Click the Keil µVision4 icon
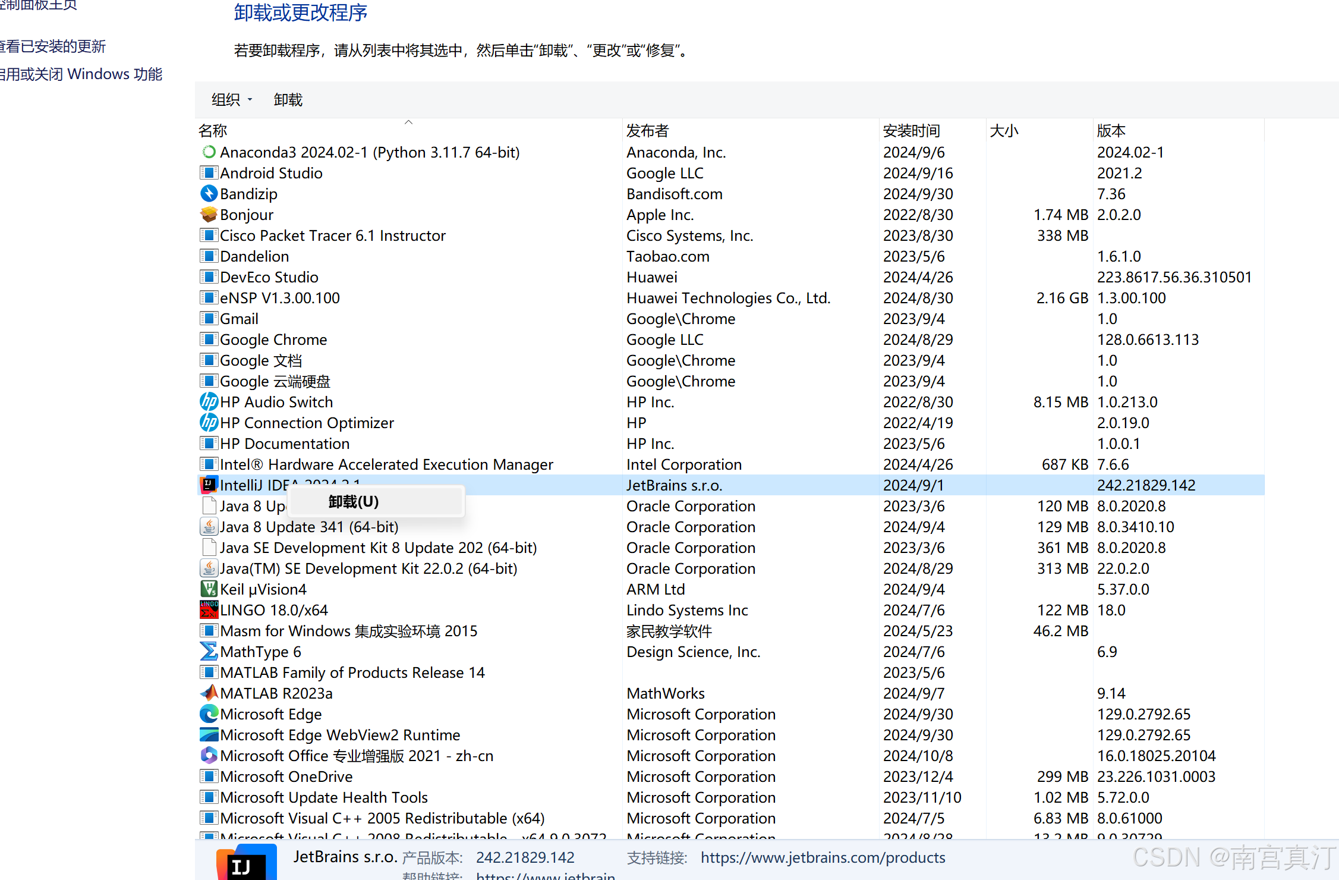Viewport: 1339px width, 880px height. coord(209,589)
